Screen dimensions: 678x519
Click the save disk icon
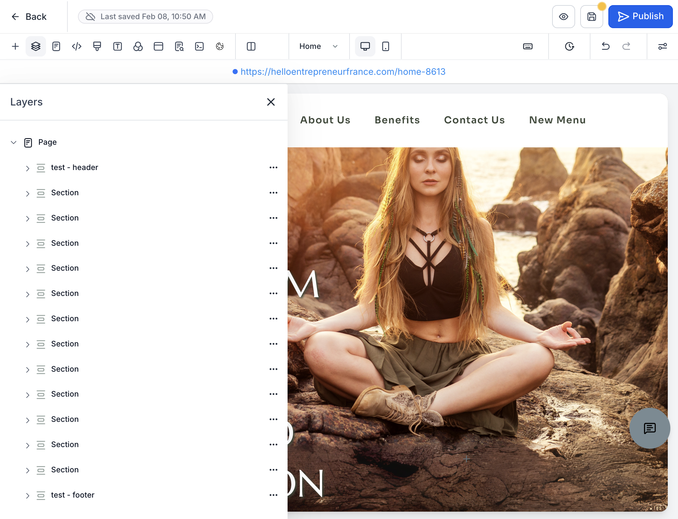point(592,17)
